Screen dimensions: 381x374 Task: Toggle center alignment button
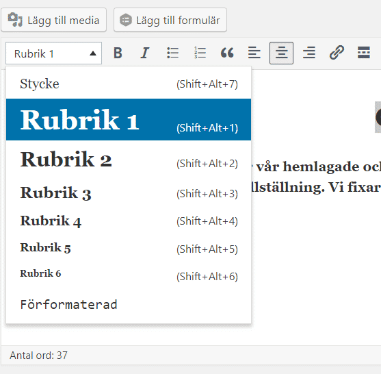pyautogui.click(x=281, y=53)
